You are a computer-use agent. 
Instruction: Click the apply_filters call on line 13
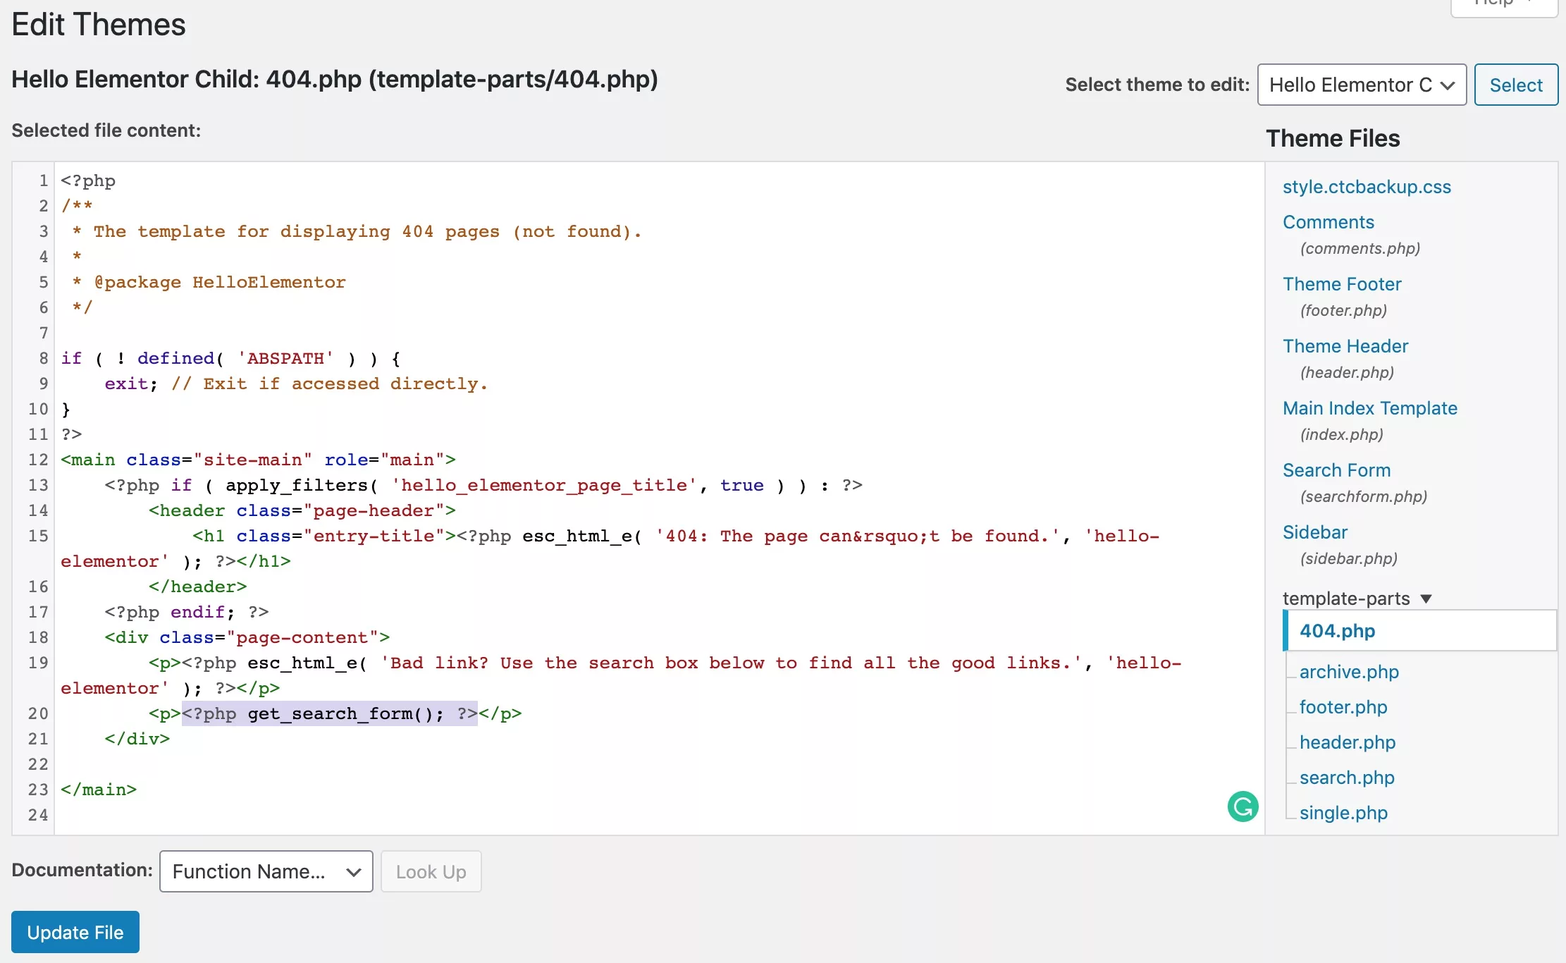click(302, 485)
